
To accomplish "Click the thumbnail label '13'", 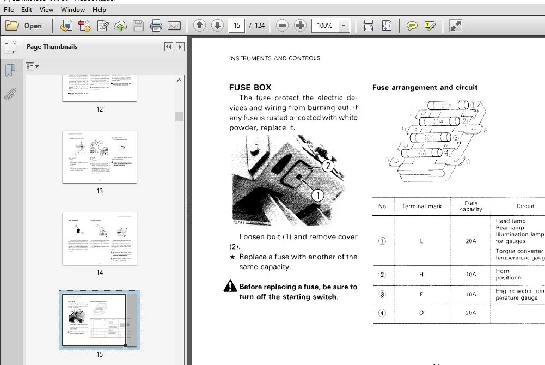I will tap(100, 191).
